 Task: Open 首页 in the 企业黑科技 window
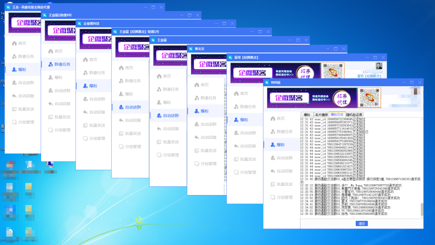(90, 60)
